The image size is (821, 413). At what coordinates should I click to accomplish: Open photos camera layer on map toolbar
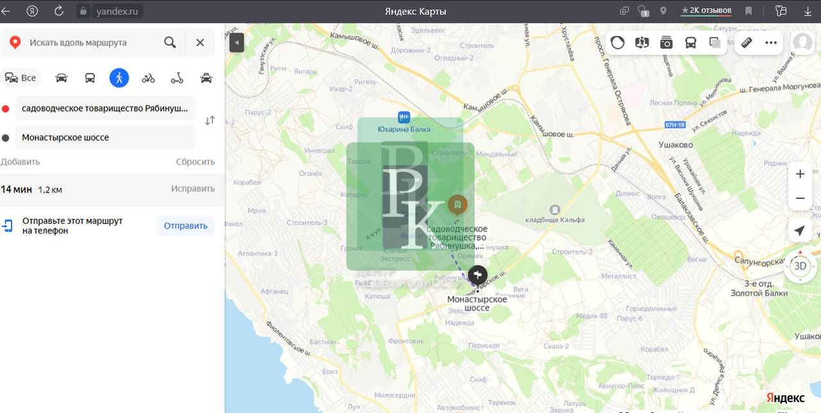point(666,42)
